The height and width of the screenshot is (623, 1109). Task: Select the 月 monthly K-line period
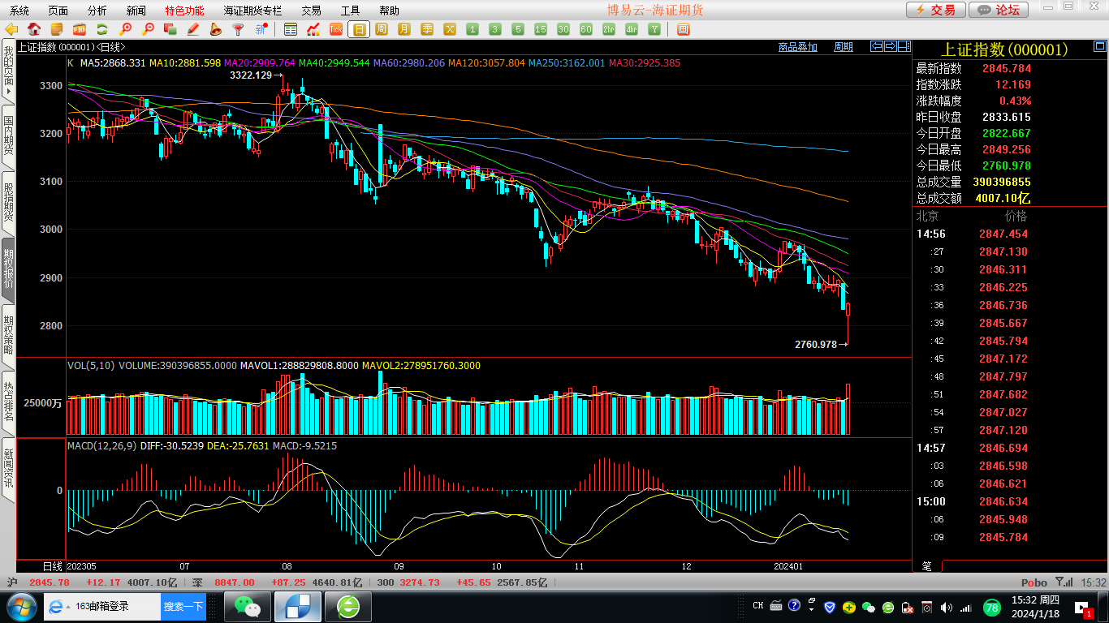404,29
